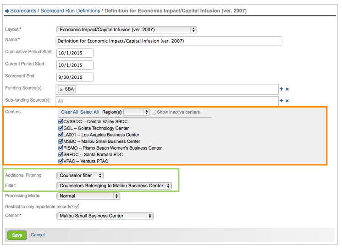
Task: Open the Processing Mode dropdown
Action: [x=88, y=196]
